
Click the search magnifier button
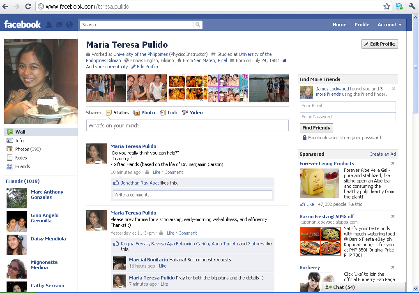pyautogui.click(x=198, y=25)
